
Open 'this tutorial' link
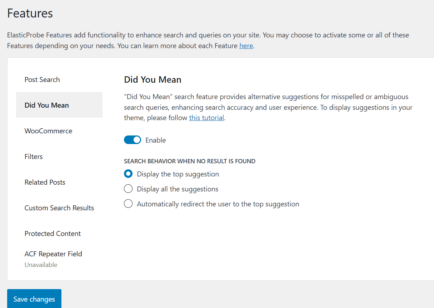coord(206,118)
